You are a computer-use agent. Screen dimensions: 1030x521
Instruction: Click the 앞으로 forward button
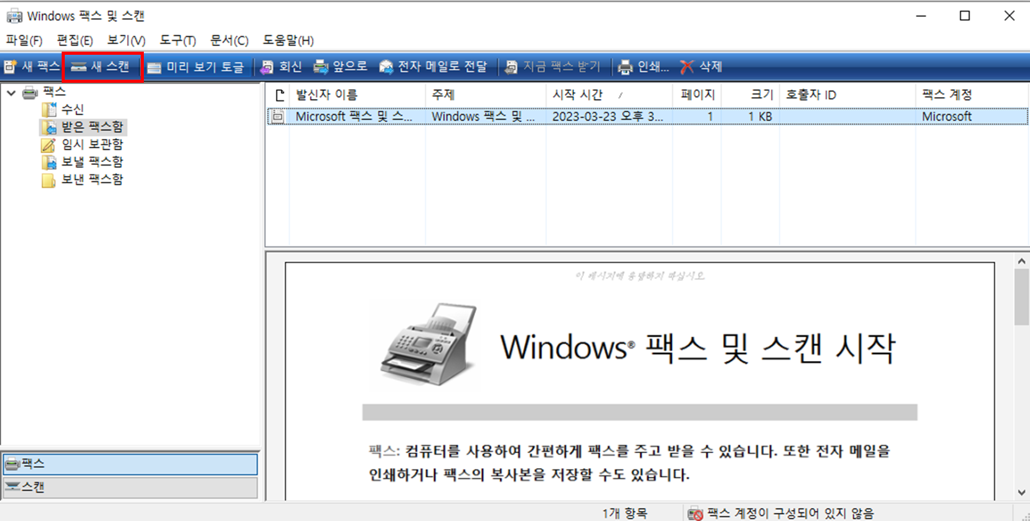[341, 67]
